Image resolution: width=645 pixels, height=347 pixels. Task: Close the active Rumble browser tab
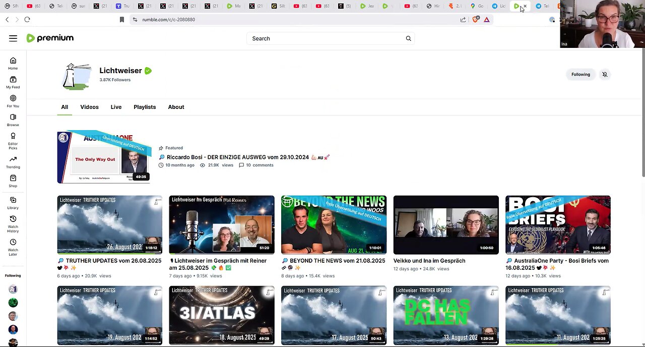point(525,6)
